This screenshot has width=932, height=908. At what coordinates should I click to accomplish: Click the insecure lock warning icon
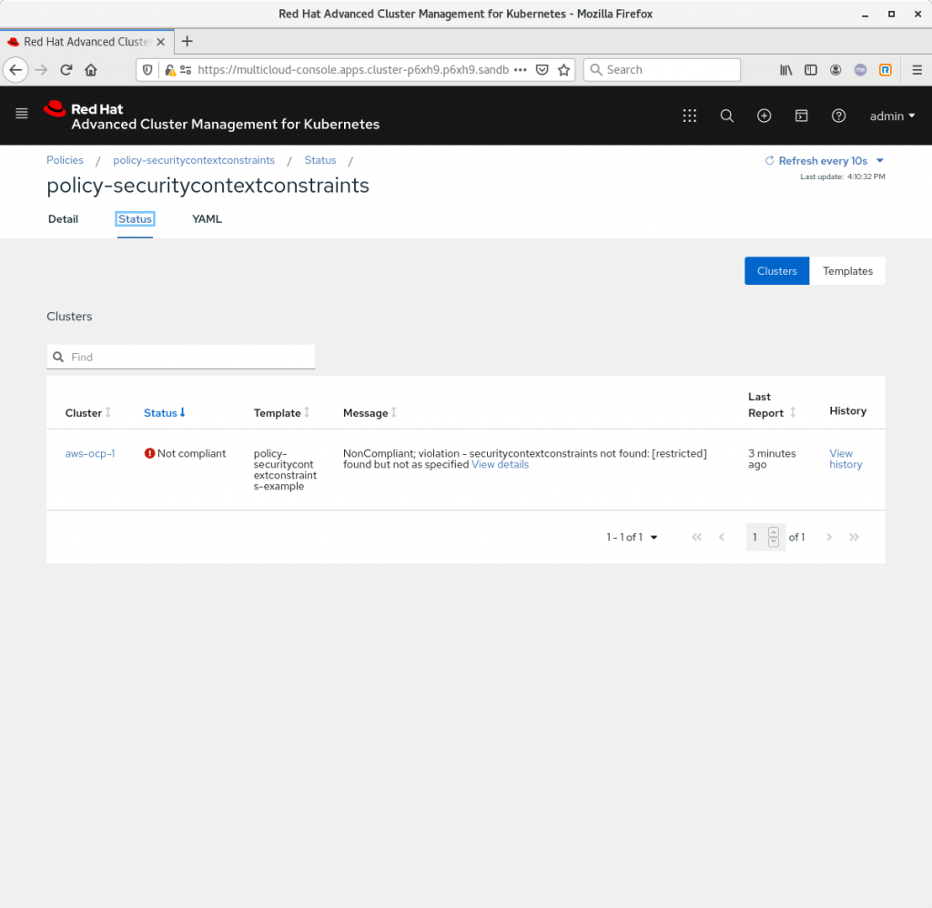170,70
